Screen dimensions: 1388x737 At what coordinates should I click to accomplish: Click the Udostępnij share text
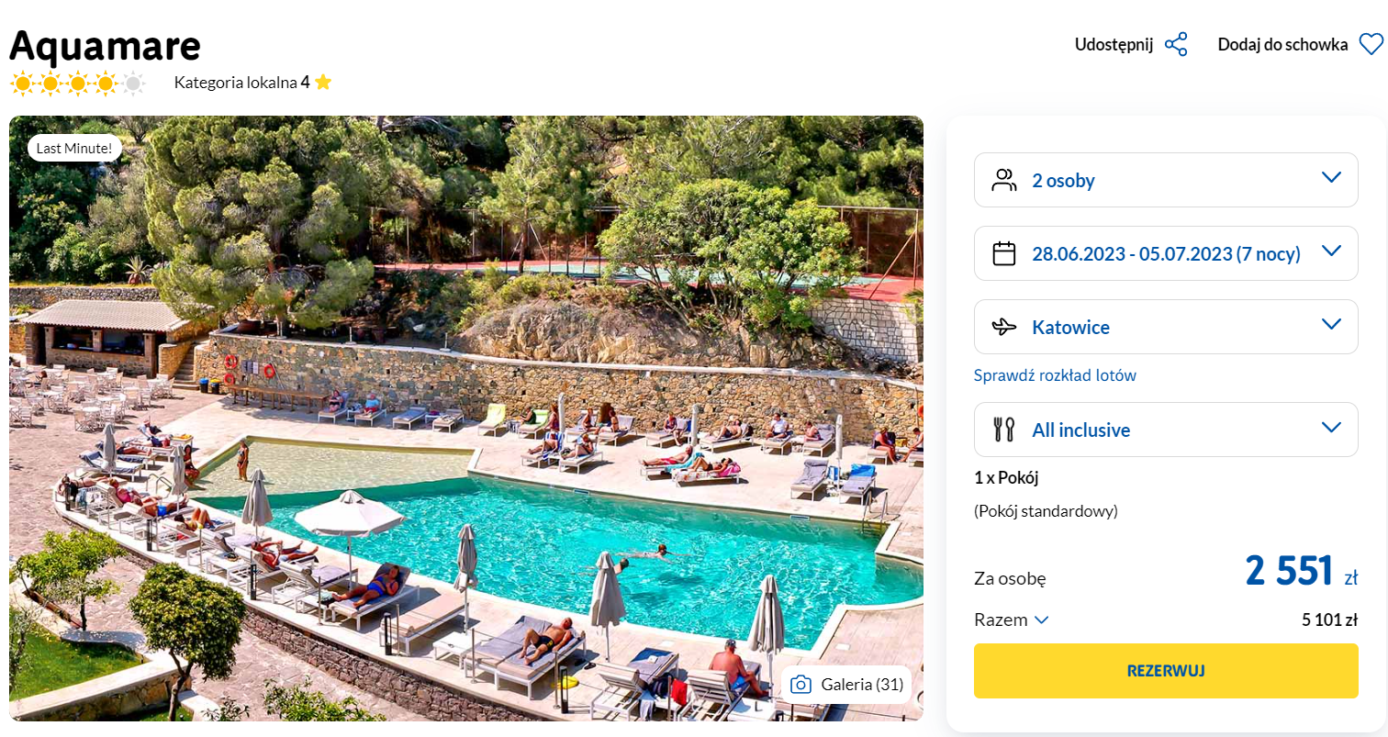1114,45
